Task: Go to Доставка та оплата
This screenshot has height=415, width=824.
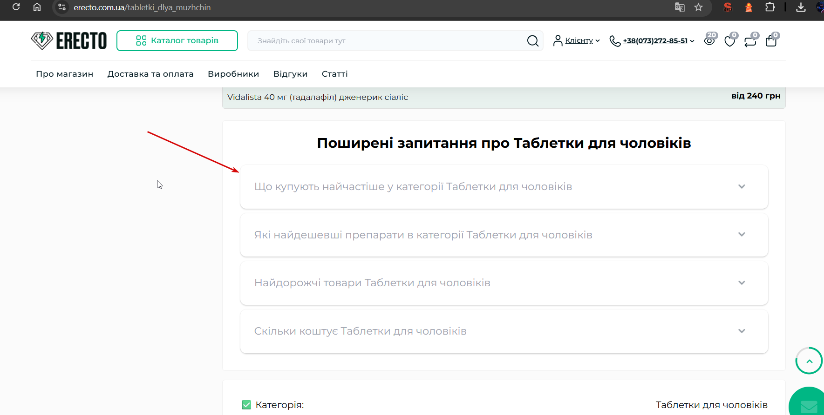Action: coord(150,74)
